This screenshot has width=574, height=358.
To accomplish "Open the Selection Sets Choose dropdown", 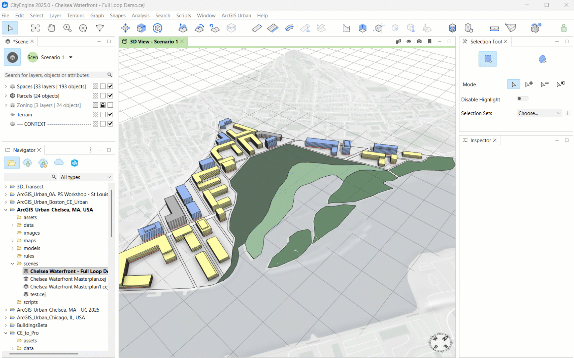I will click(x=539, y=113).
